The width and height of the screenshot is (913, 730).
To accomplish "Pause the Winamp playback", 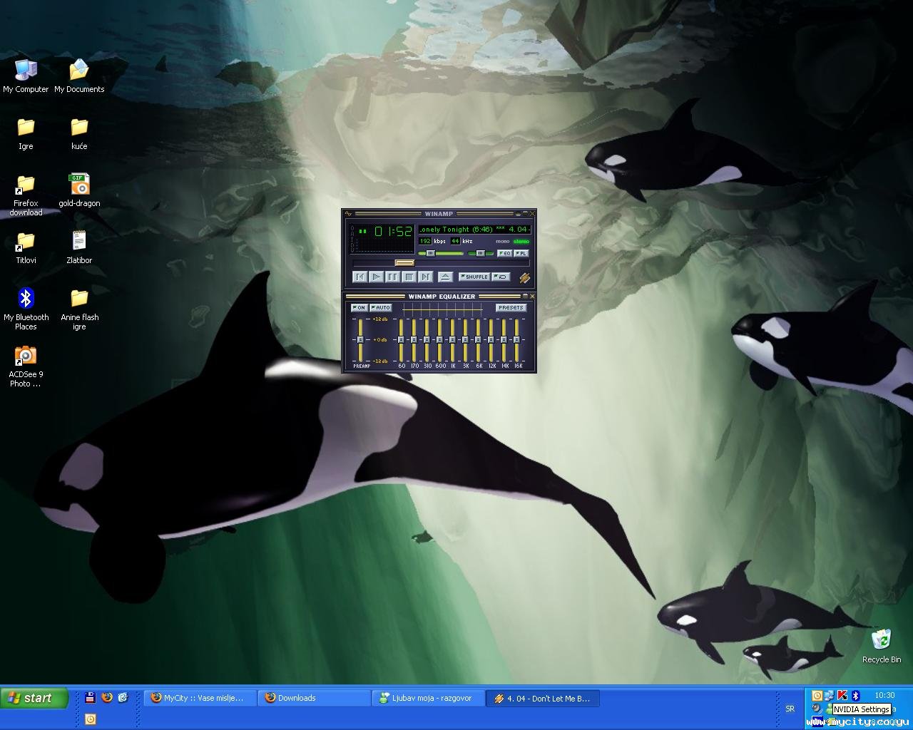I will coord(393,277).
